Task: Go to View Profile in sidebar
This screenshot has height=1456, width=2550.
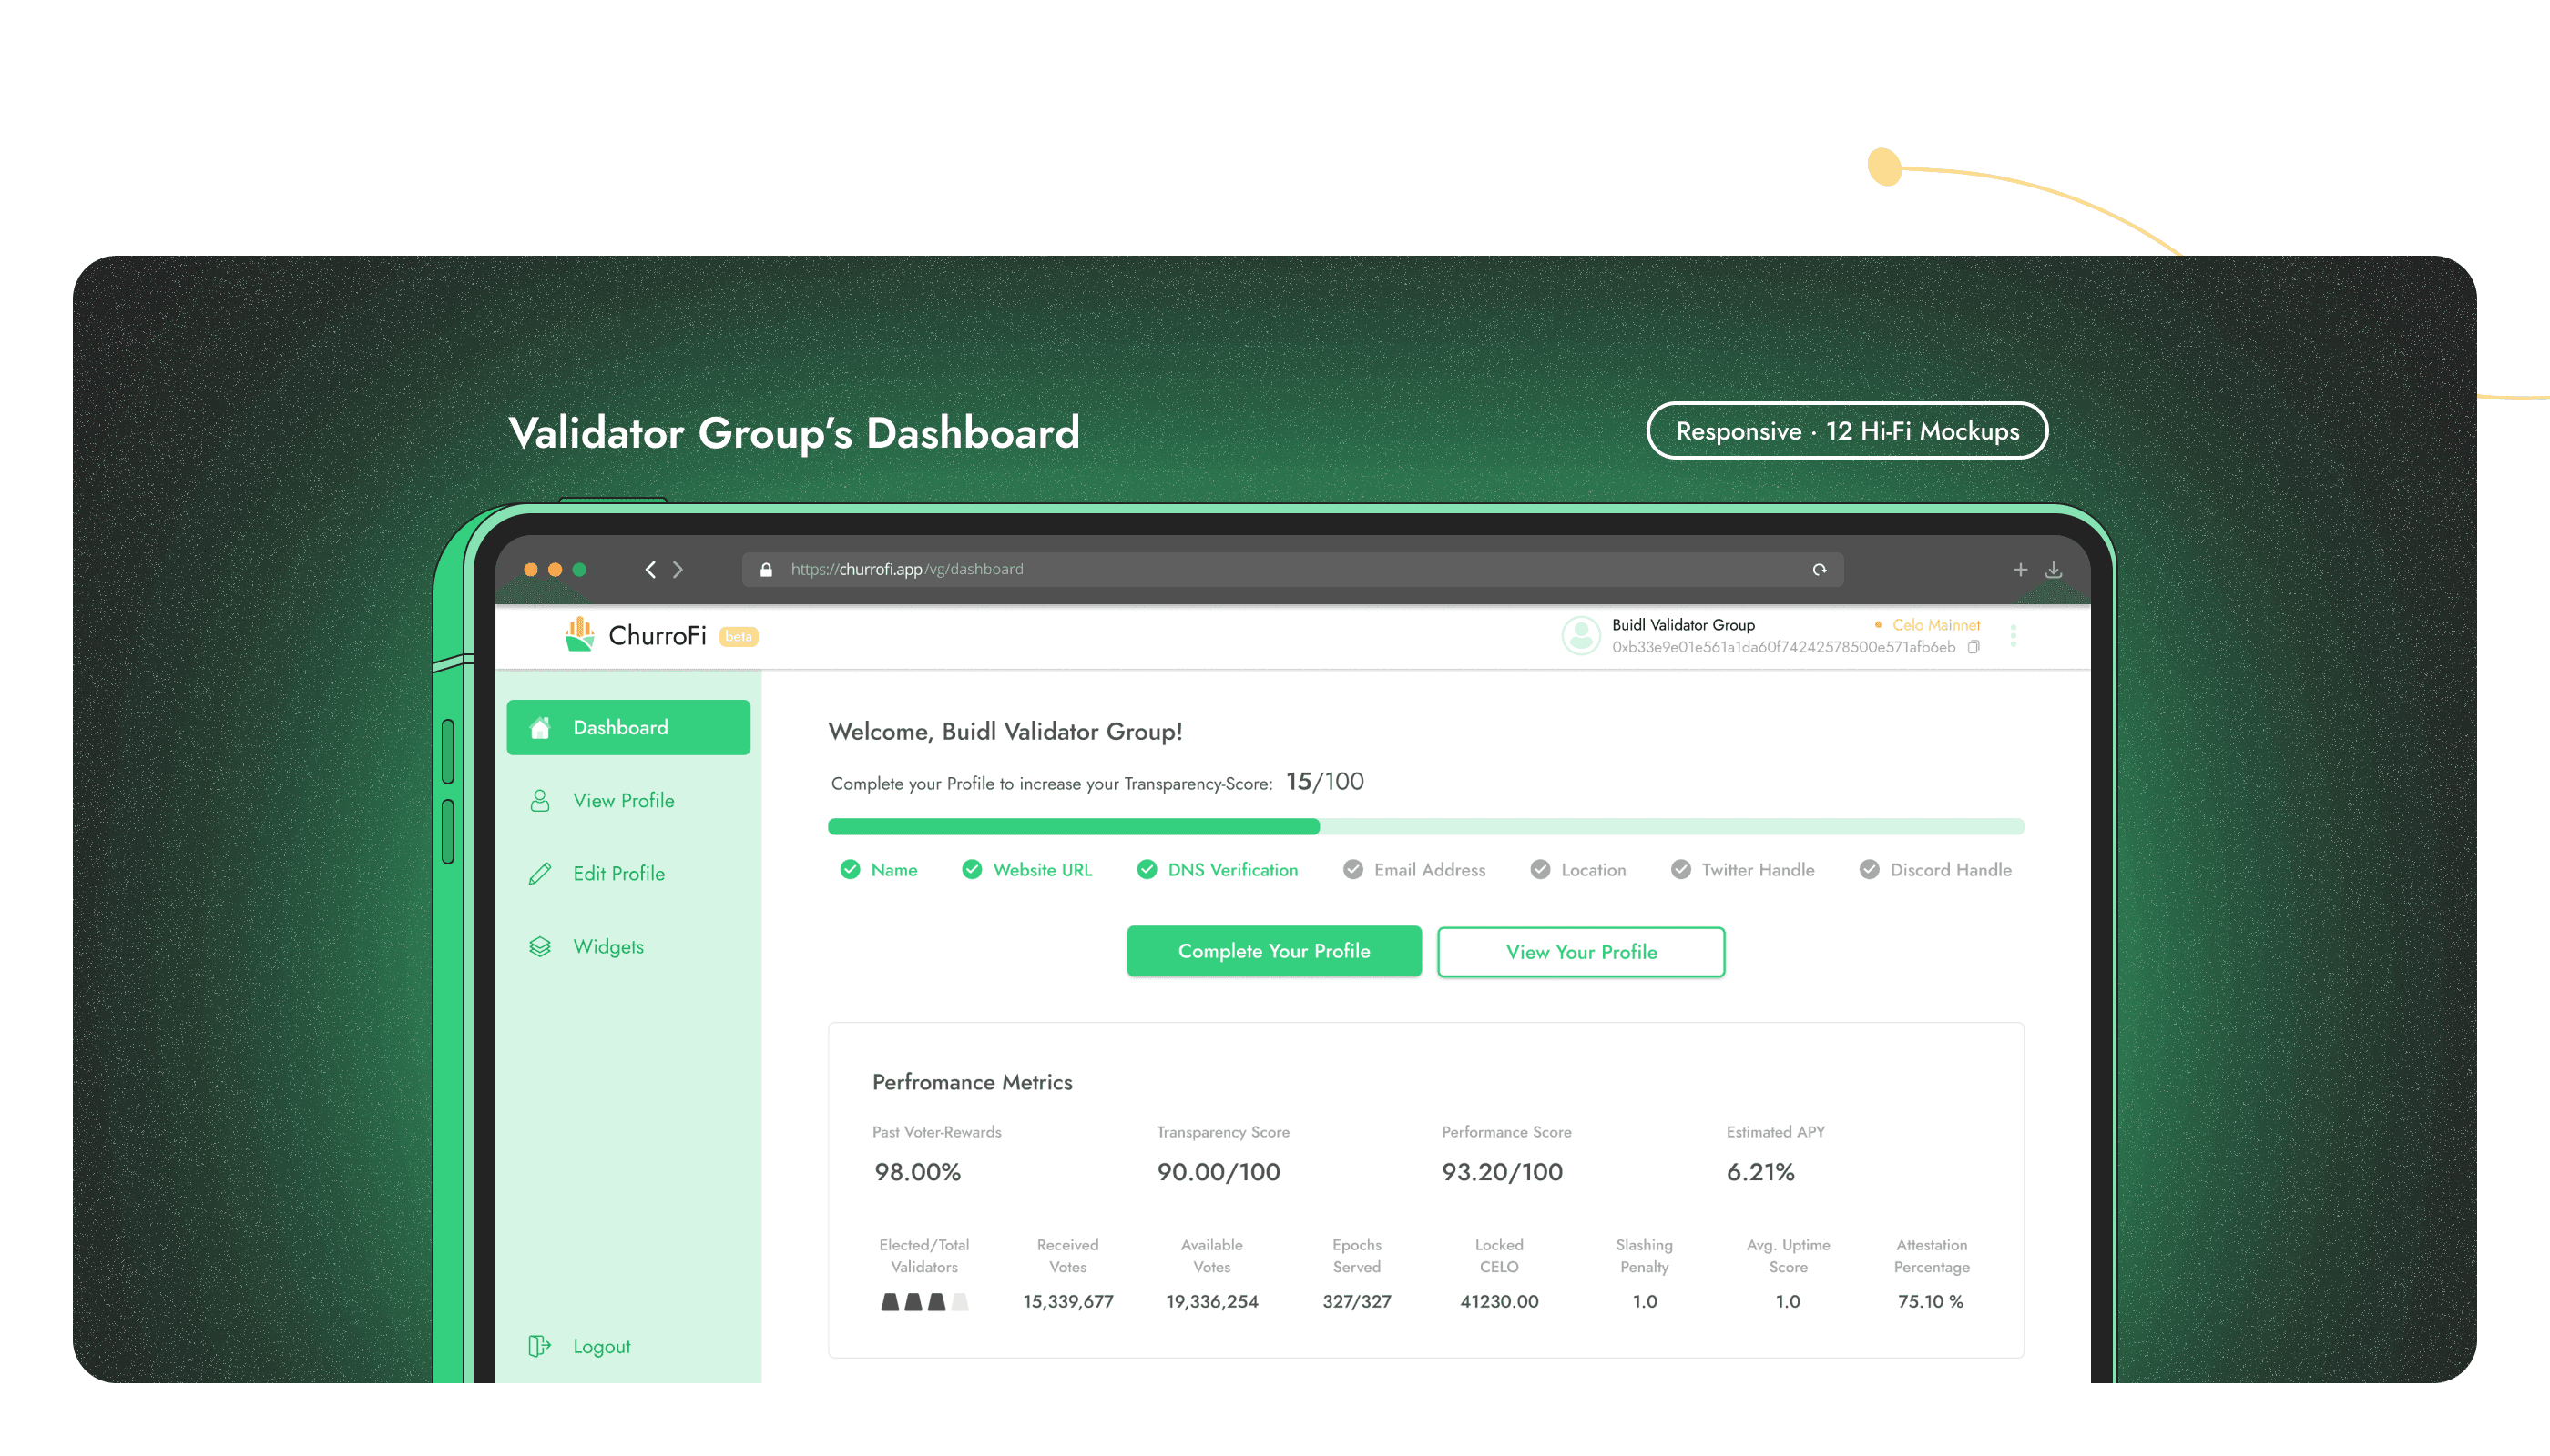Action: click(623, 800)
